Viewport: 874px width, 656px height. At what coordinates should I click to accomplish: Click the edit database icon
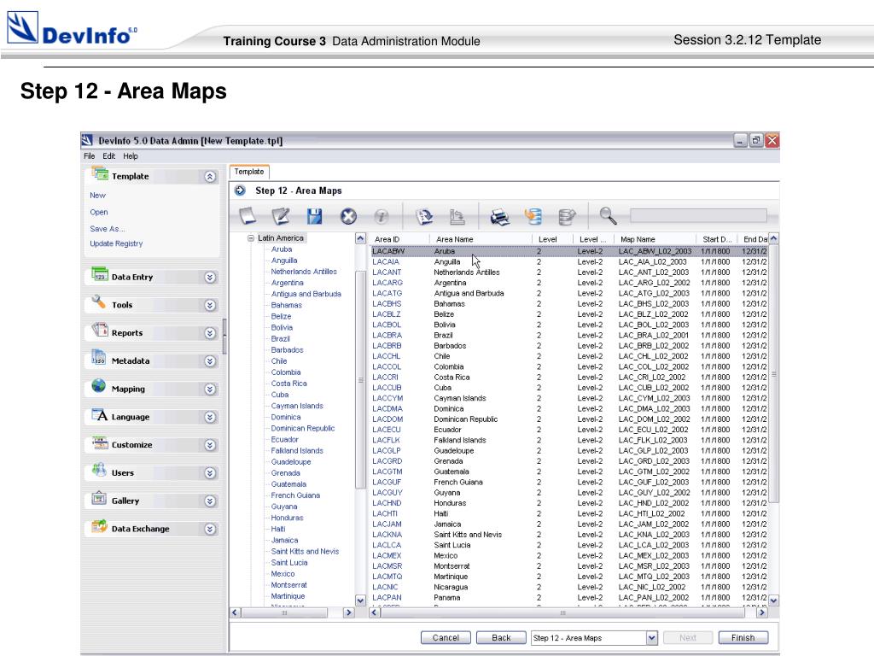point(567,216)
